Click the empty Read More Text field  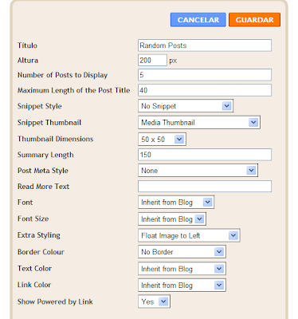[205, 186]
